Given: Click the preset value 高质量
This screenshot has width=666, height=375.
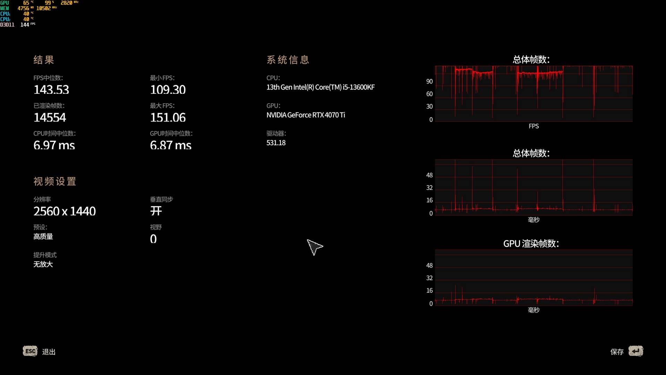Looking at the screenshot, I should coord(43,236).
